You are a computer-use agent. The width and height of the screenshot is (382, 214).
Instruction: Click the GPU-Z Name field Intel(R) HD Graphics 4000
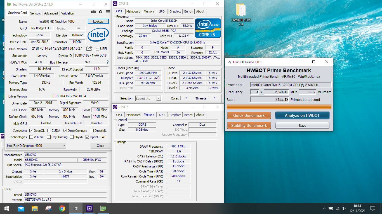pos(57,21)
